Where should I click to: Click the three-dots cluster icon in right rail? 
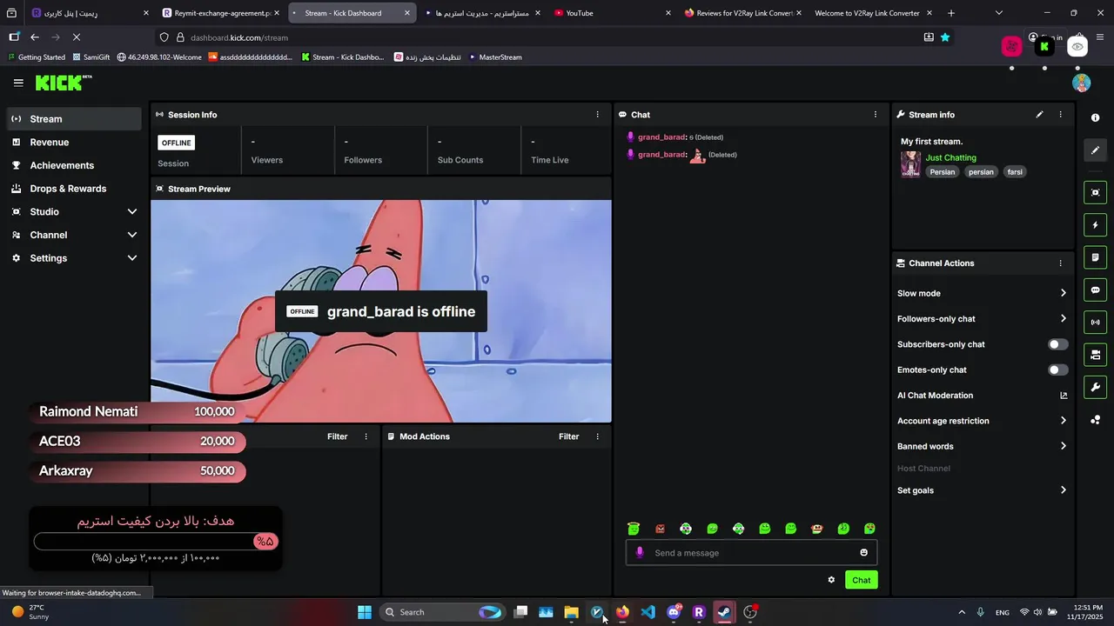click(x=1095, y=420)
